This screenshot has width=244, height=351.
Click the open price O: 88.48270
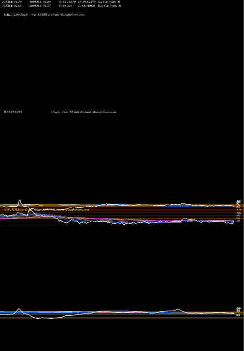pos(68,2)
